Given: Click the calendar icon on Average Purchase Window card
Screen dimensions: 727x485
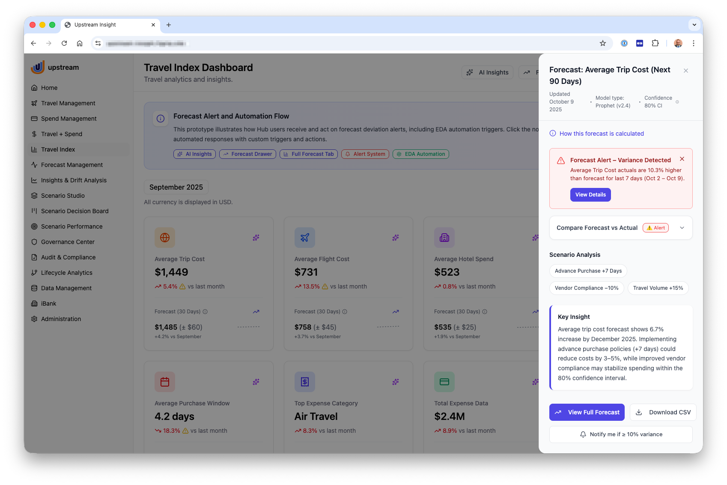Looking at the screenshot, I should click(x=165, y=382).
